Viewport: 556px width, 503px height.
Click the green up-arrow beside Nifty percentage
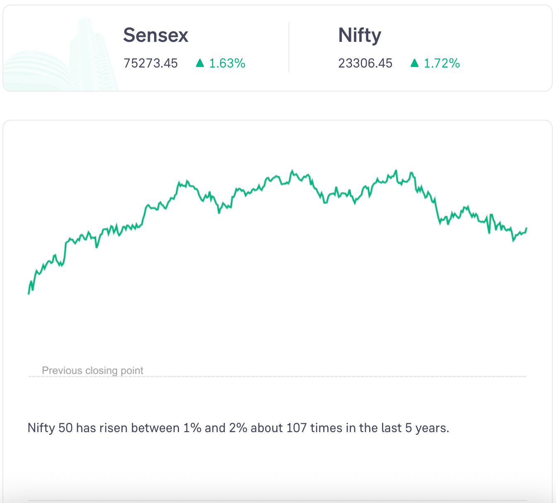[x=414, y=63]
